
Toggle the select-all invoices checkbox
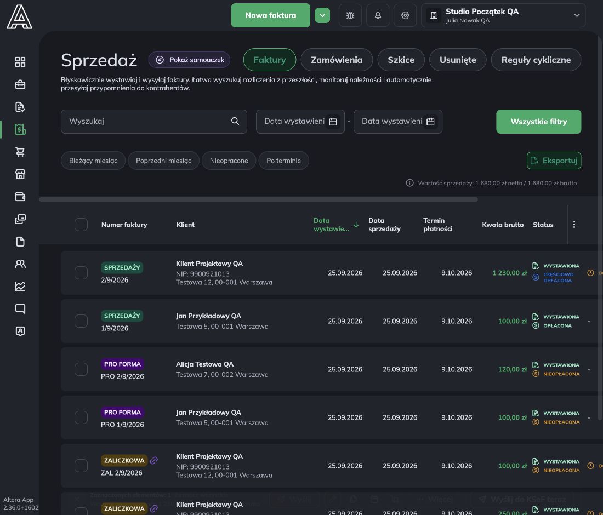click(x=81, y=225)
